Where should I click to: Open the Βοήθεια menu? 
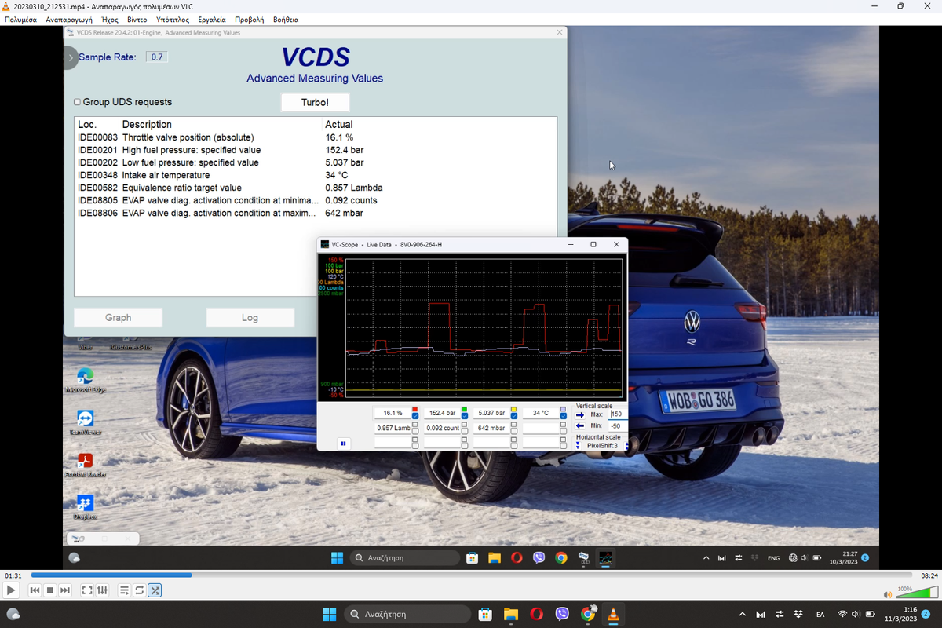click(x=286, y=19)
